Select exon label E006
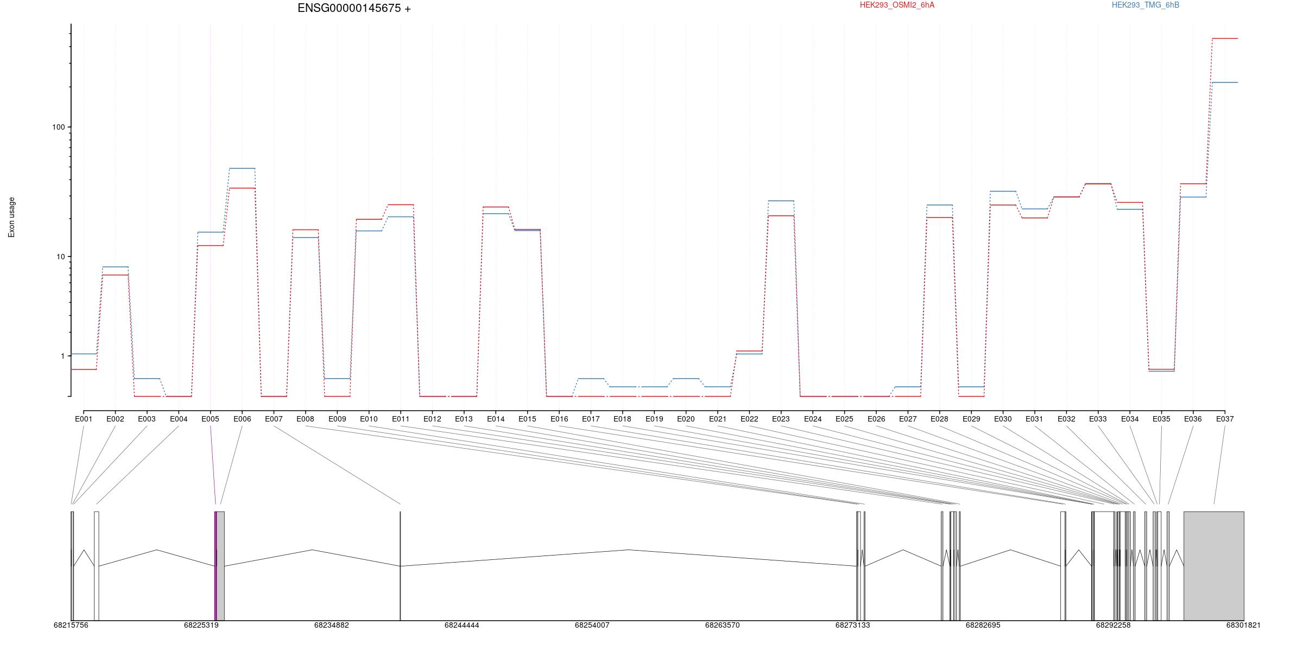 242,419
